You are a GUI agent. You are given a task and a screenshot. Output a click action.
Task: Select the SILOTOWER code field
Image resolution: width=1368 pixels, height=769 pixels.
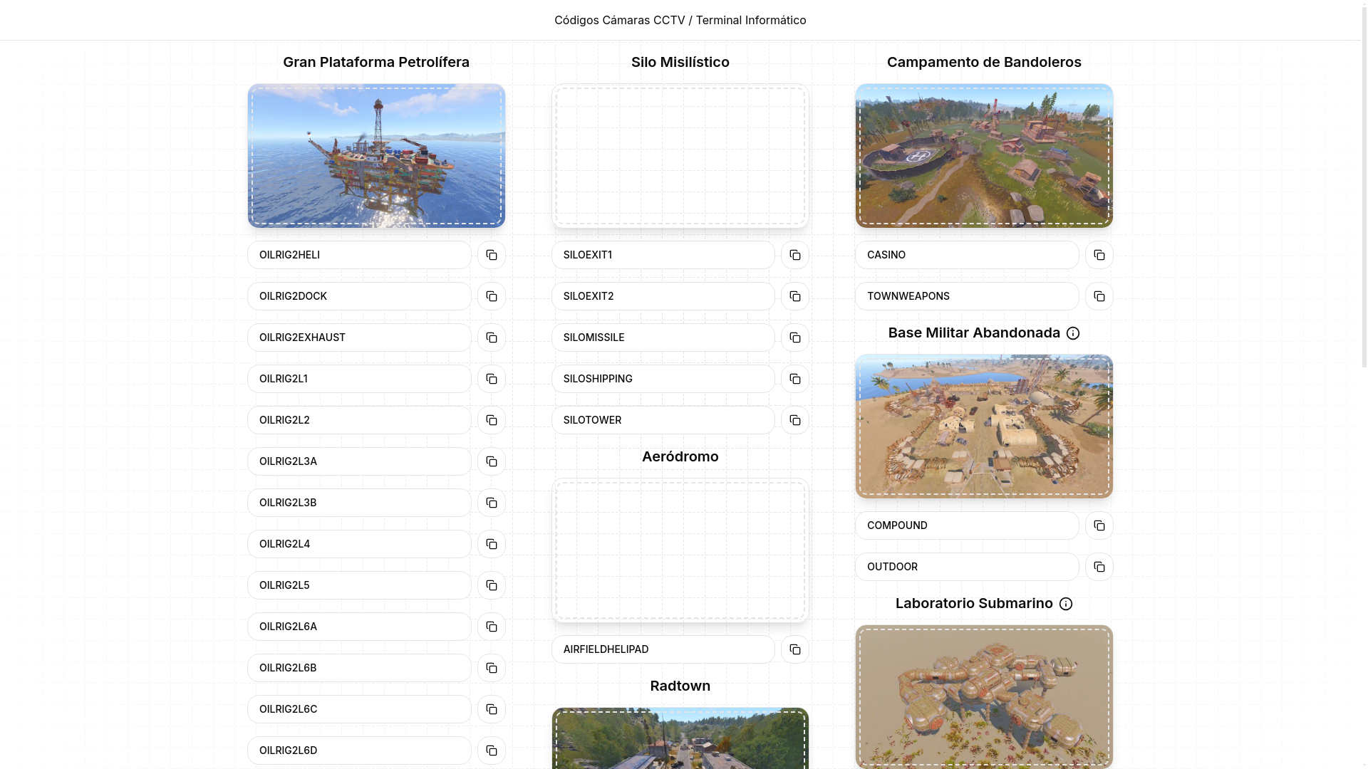pos(663,420)
